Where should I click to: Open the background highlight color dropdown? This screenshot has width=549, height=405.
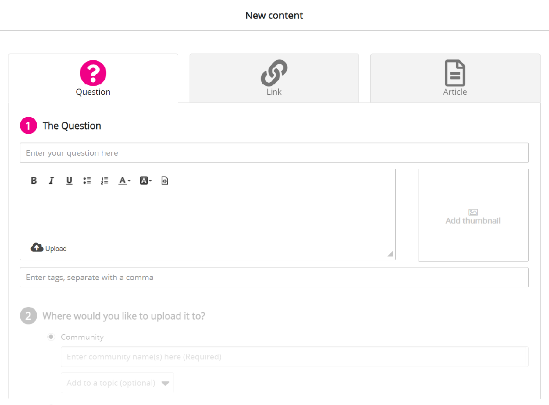coord(145,181)
